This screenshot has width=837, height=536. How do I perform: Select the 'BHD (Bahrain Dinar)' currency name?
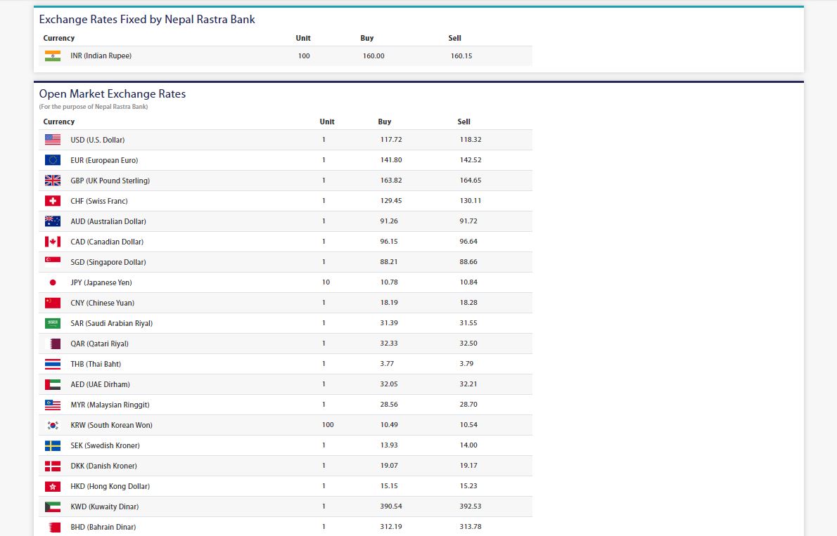coord(103,527)
